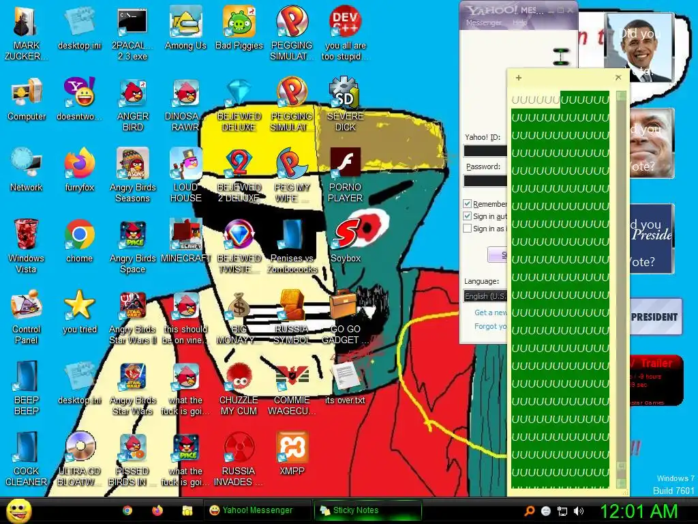Launch the chome browser icon
698x524 pixels.
(79, 241)
